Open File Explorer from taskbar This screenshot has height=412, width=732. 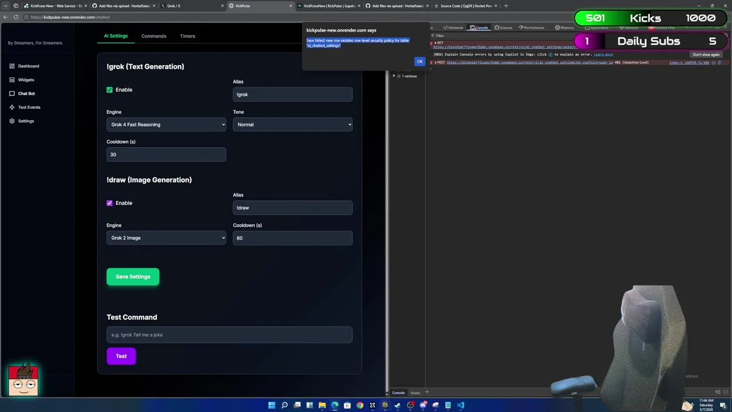pyautogui.click(x=322, y=405)
